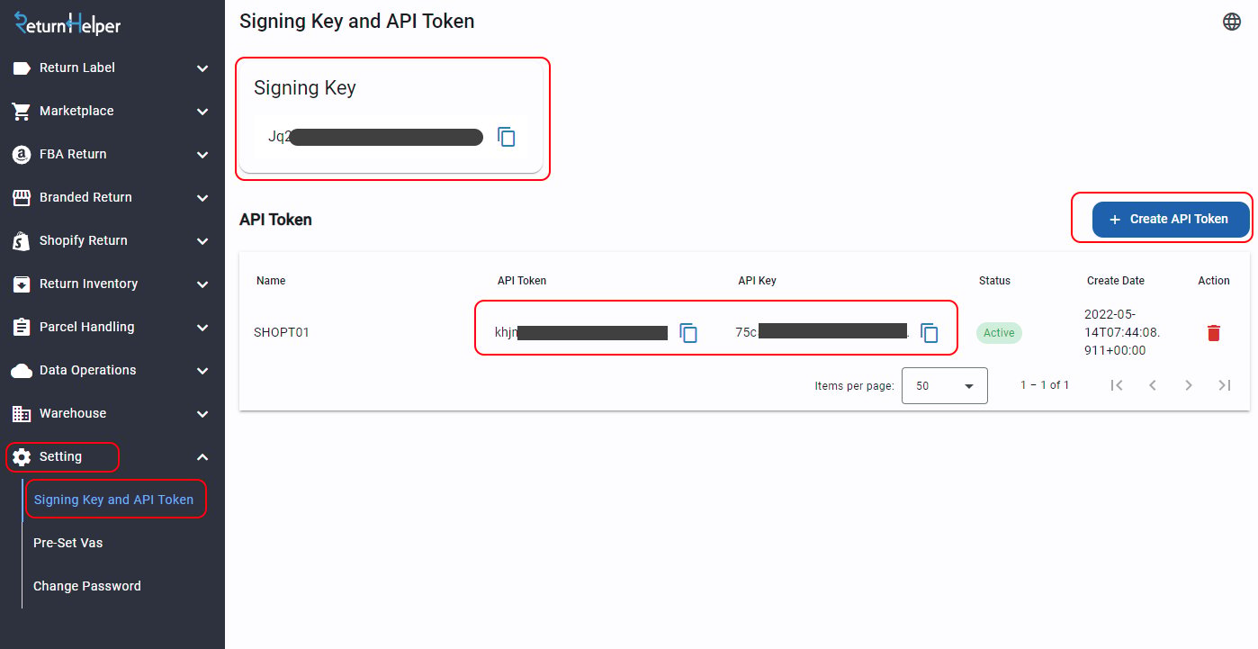Go to previous page of tokens

[1153, 385]
